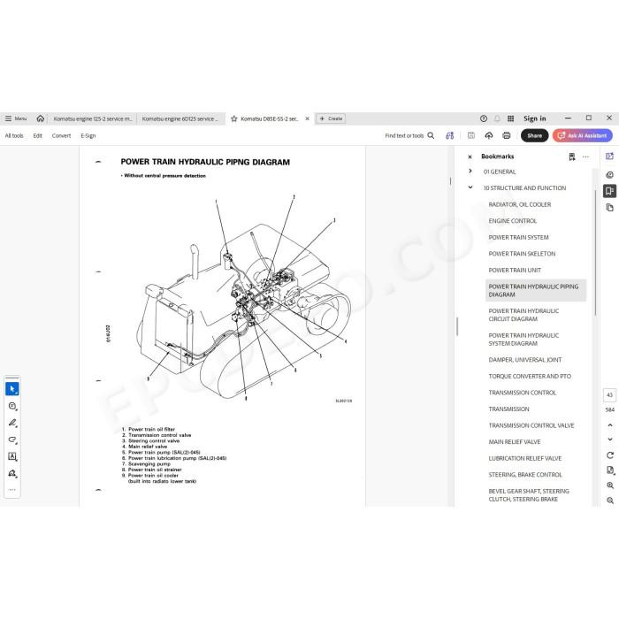Click the Save icon
The height and width of the screenshot is (619, 619).
tap(471, 135)
